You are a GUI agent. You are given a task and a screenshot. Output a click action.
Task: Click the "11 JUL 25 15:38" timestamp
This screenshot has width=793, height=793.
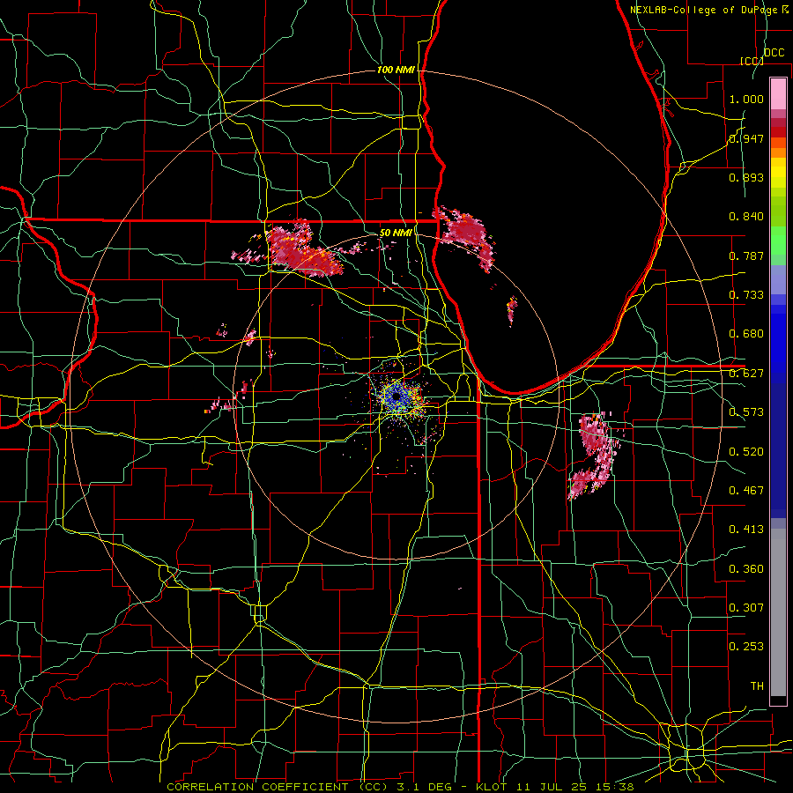point(575,787)
